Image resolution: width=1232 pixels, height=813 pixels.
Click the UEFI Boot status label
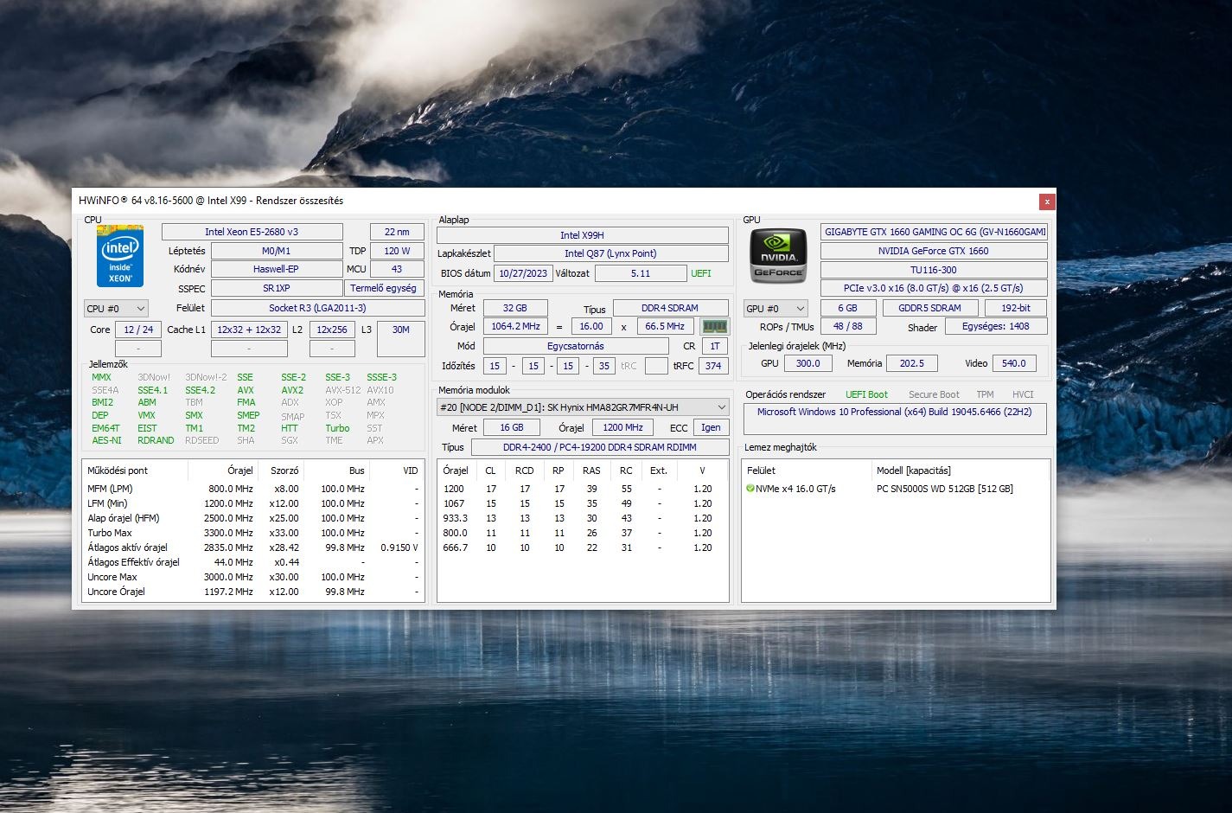point(866,394)
